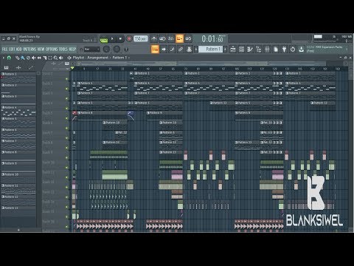Click the time display showing 0:01:60

[212, 39]
